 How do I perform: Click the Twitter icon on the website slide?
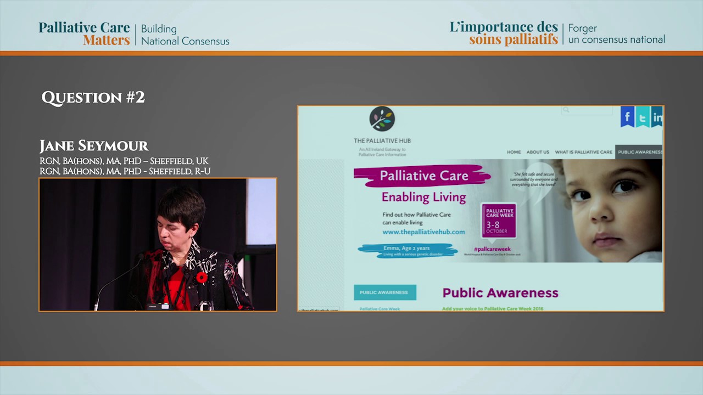point(643,117)
